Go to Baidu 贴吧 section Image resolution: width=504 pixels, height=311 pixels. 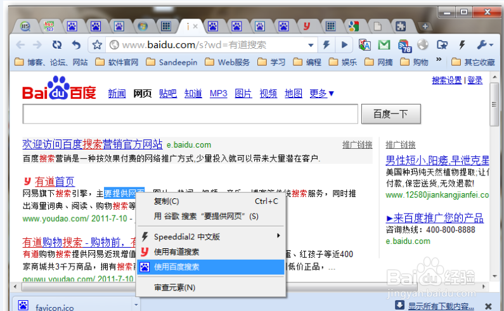pos(168,94)
